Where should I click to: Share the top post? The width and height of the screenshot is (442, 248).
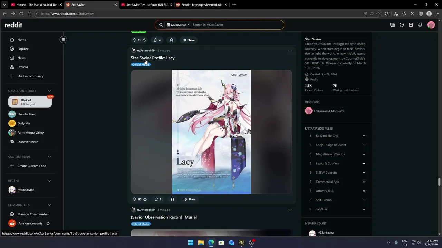[x=189, y=40]
